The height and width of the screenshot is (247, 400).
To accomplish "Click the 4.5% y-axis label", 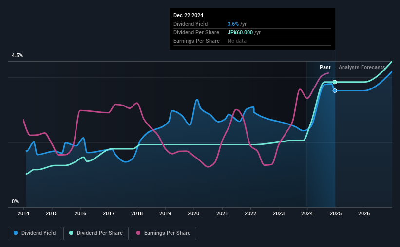I will (17, 56).
